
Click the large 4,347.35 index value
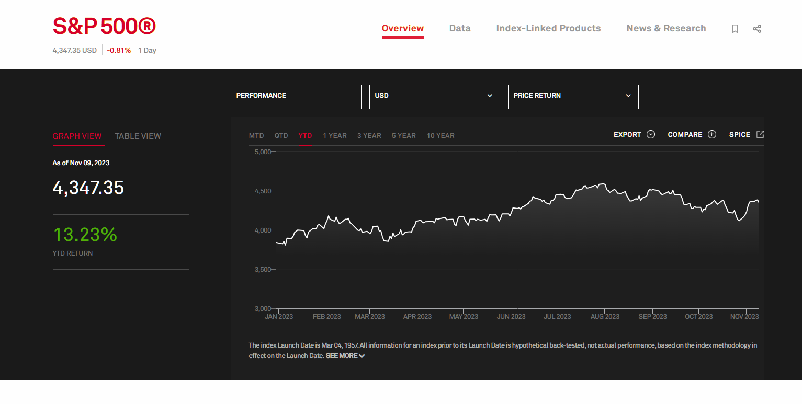click(x=88, y=188)
